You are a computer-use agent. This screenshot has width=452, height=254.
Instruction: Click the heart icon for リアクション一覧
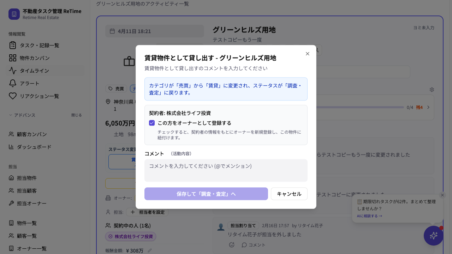point(13,96)
